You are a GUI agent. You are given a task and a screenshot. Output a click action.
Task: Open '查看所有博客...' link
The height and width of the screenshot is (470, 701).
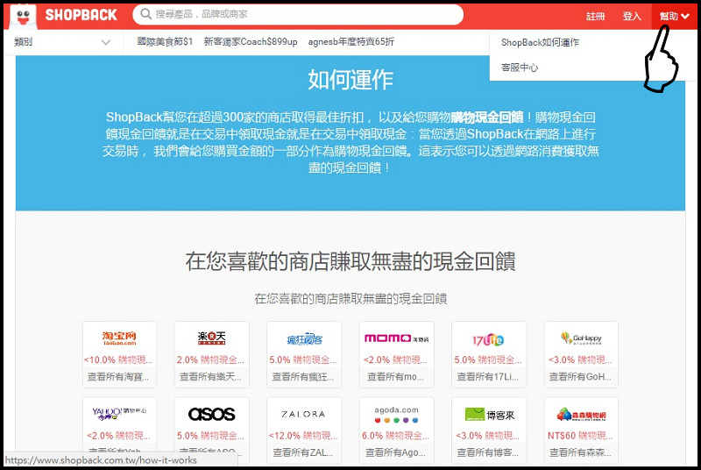pyautogui.click(x=488, y=452)
